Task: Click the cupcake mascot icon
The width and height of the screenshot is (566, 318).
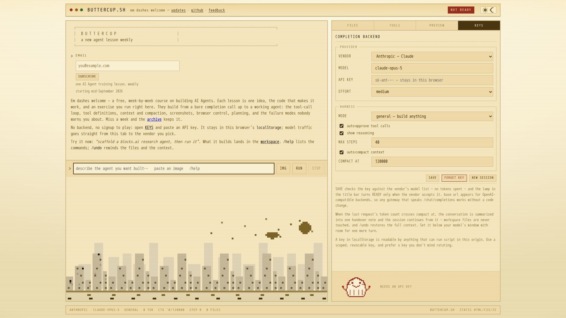Action: tap(356, 287)
